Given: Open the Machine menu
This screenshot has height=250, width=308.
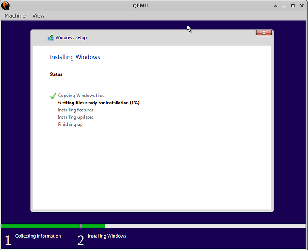Looking at the screenshot, I should (x=15, y=15).
